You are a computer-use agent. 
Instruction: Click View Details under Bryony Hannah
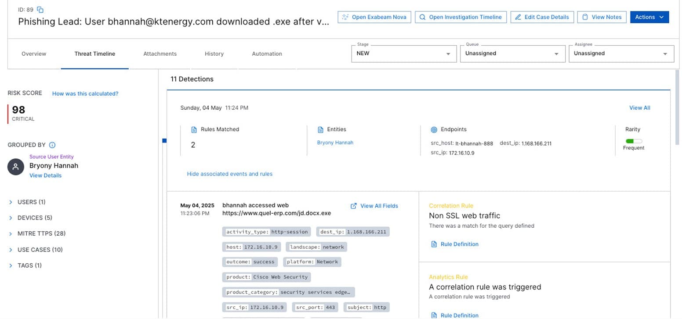click(x=45, y=176)
